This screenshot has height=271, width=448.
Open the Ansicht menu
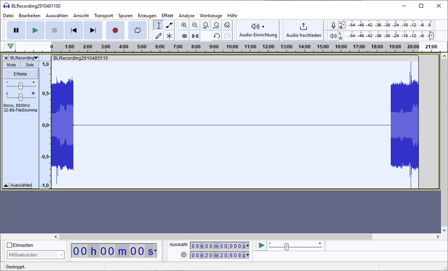click(81, 16)
